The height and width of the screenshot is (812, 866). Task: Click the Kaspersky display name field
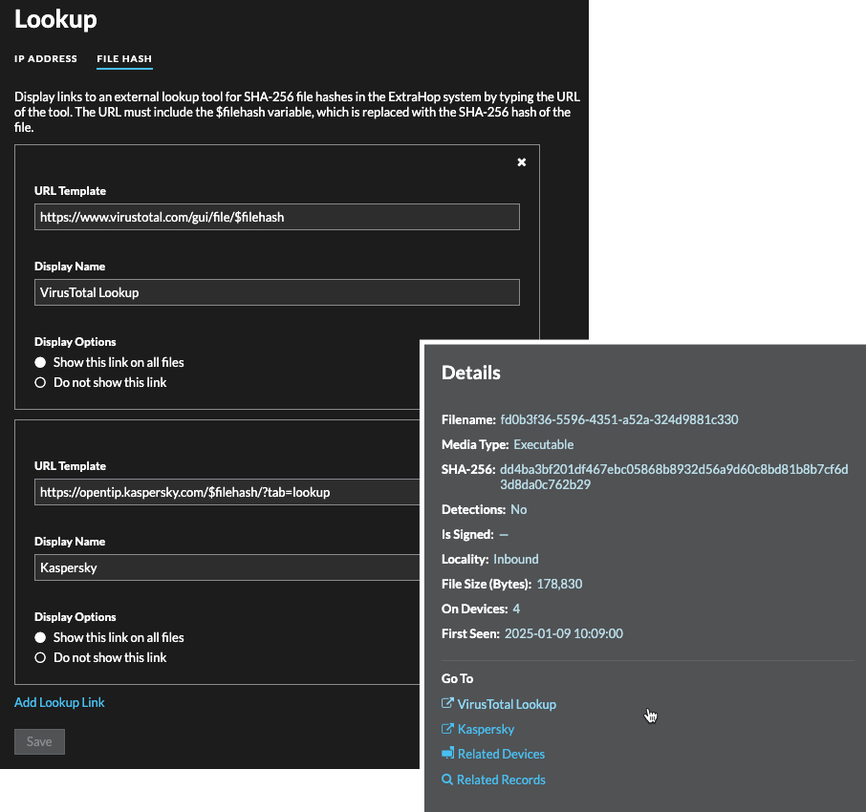point(227,567)
